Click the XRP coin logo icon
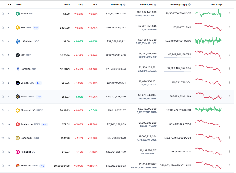Screen dimensions: 236x173 (18, 55)
